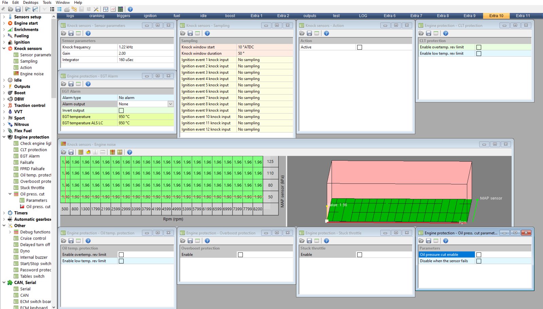Click the red graph log icon in main toolbar
This screenshot has width=543, height=309.
(x=113, y=9)
